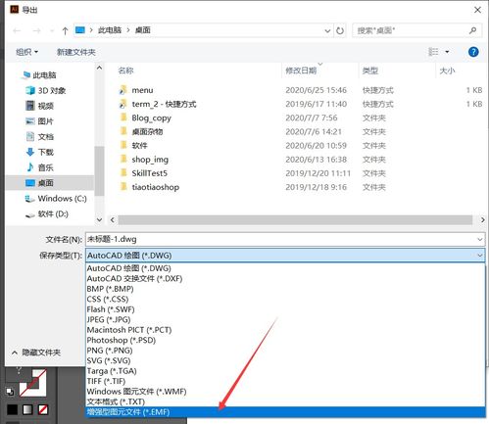Click horizontal scrollbar left arrow

click(113, 220)
